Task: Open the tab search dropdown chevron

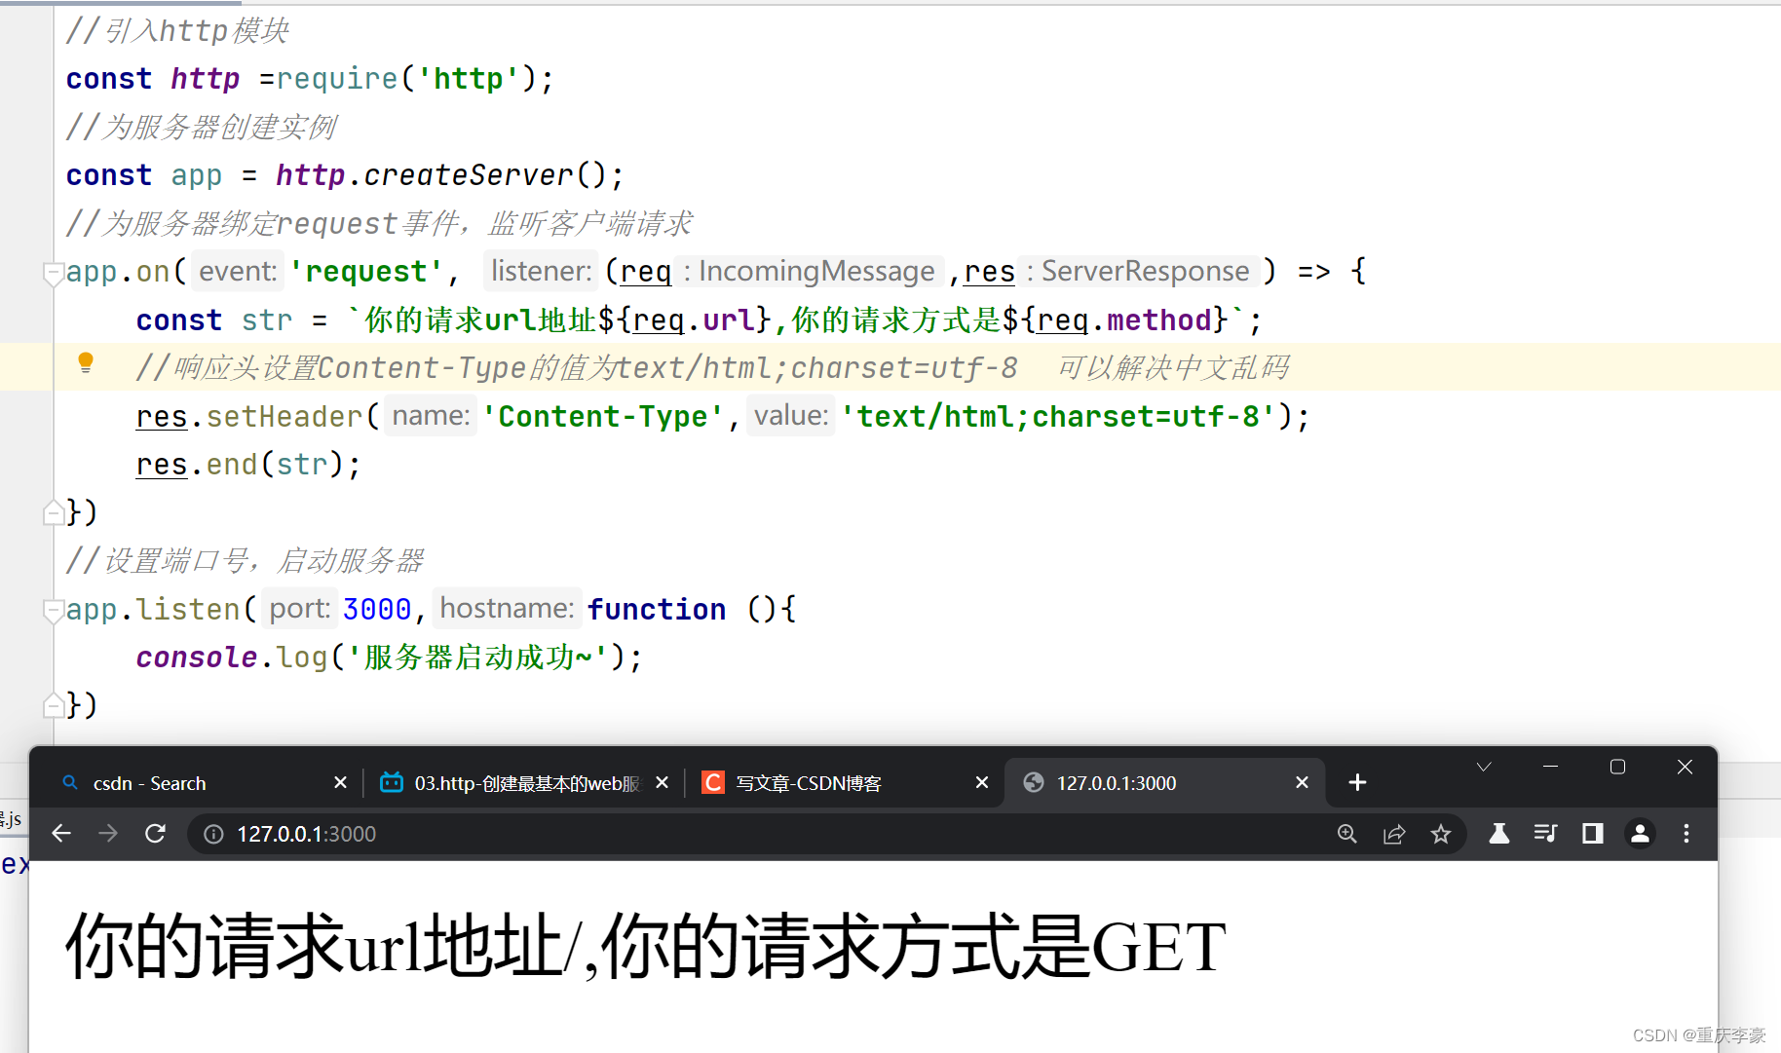Action: pyautogui.click(x=1484, y=767)
